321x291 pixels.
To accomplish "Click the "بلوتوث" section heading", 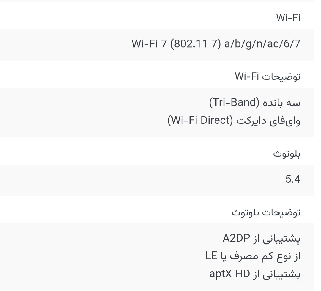I will pos(287,154).
